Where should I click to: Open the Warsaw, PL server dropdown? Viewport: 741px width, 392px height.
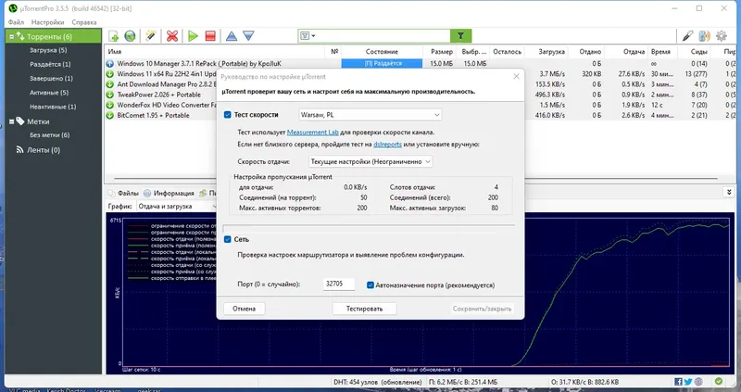[370, 115]
